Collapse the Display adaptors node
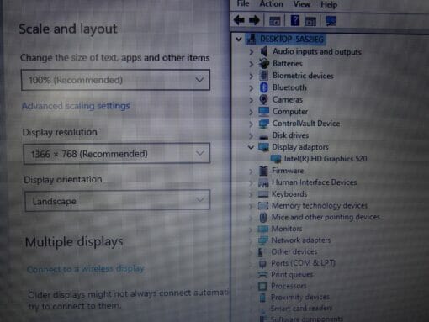429x322 pixels. 251,147
